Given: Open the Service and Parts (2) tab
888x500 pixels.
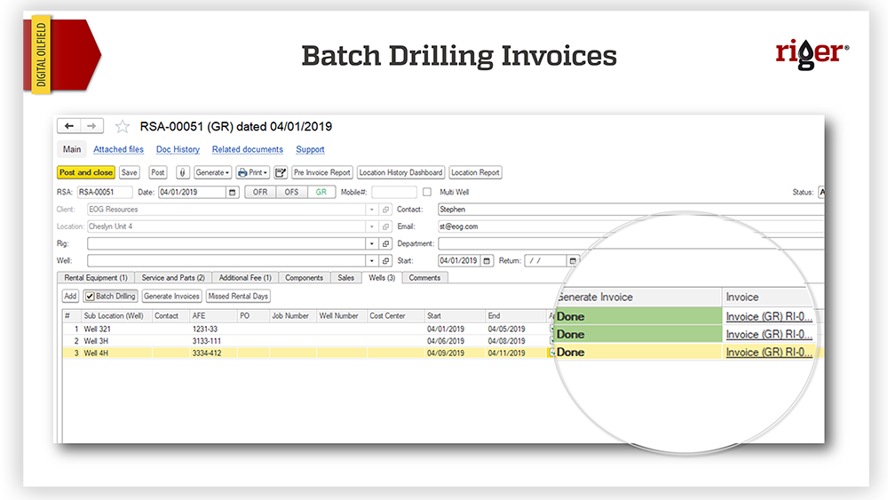Looking at the screenshot, I should 173,278.
